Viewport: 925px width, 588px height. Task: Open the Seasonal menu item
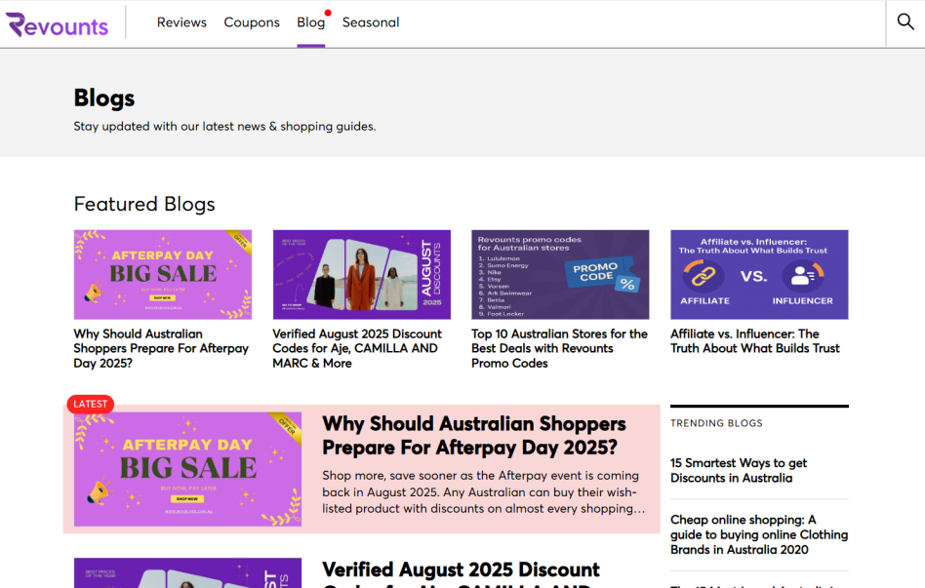[371, 22]
